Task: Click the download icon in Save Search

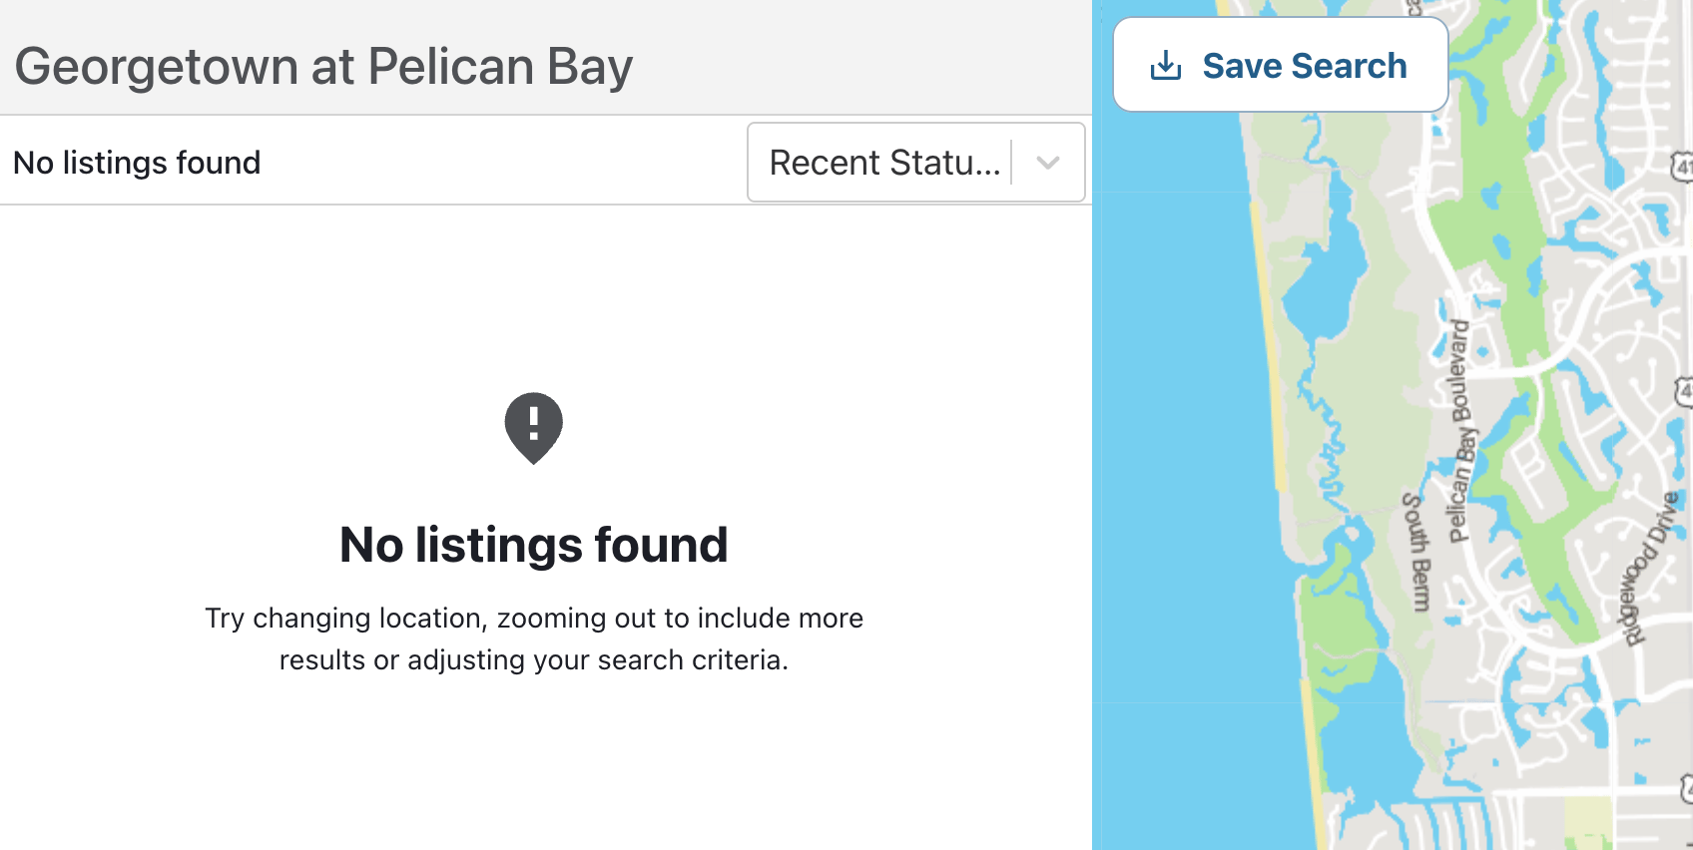Action: 1165,66
